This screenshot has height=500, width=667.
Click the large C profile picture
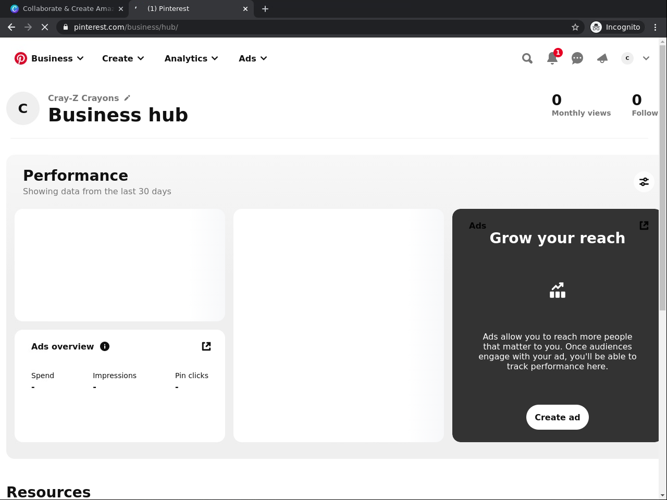23,108
